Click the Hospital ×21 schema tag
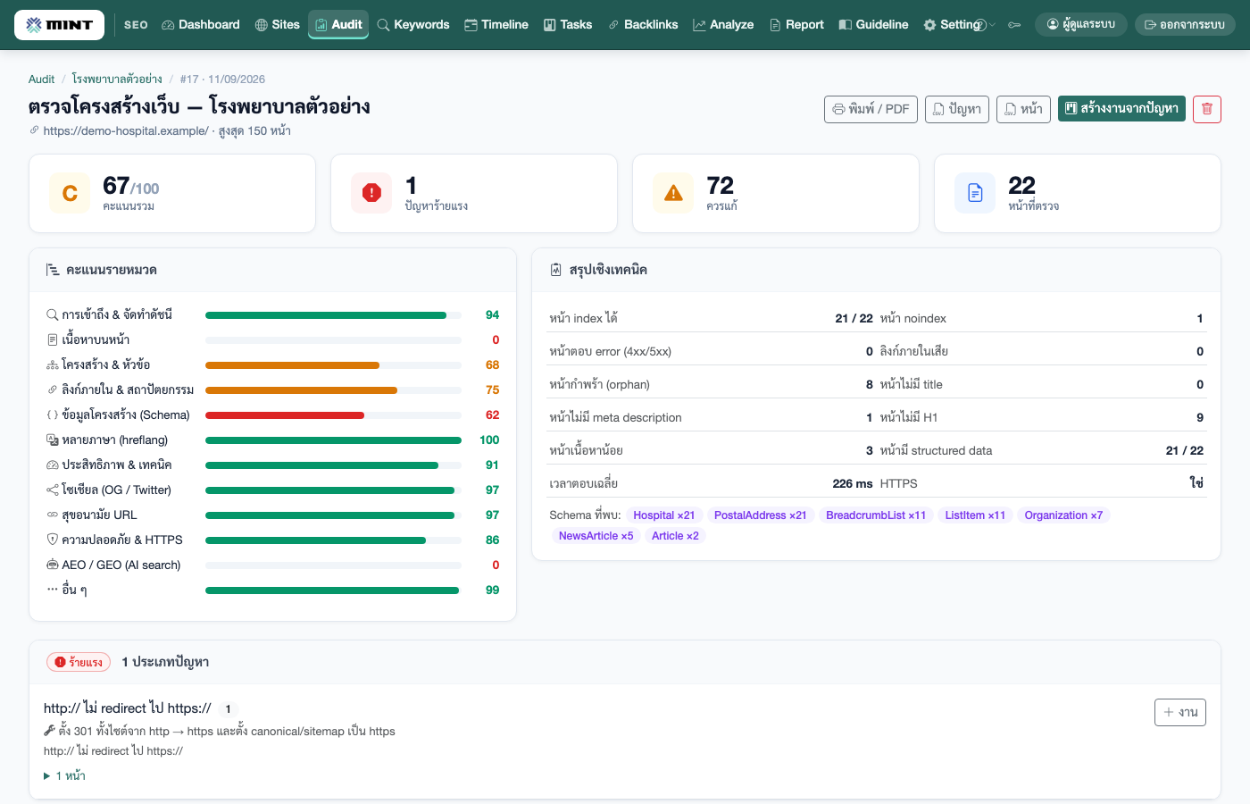 pyautogui.click(x=664, y=515)
